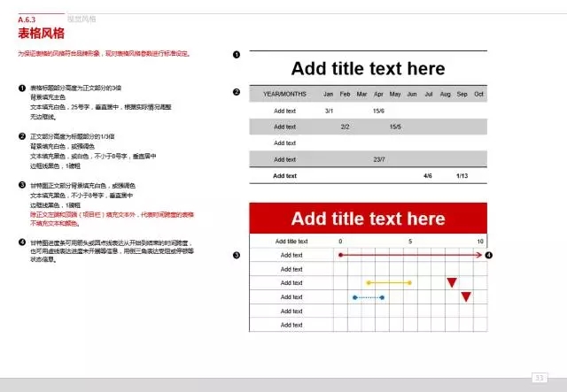Click the Jan column header
The height and width of the screenshot is (392, 567).
329,94
